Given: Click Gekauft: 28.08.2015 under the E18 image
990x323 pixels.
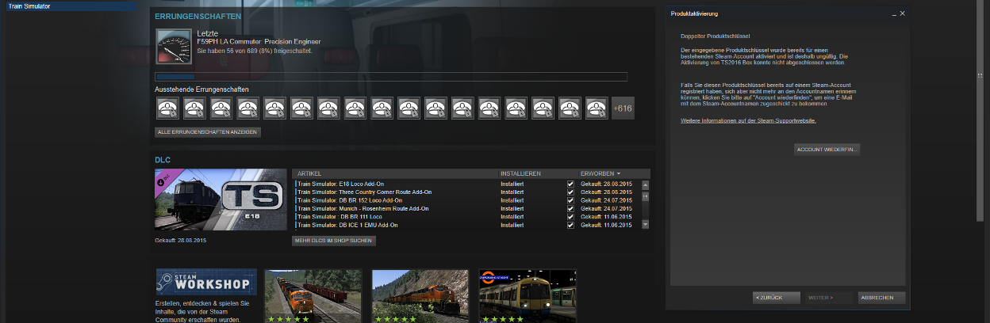Looking at the screenshot, I should tap(181, 240).
